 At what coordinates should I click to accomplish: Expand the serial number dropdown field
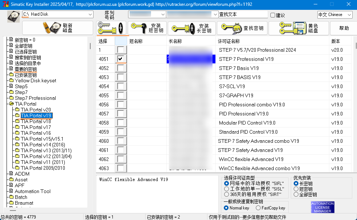[147, 15]
